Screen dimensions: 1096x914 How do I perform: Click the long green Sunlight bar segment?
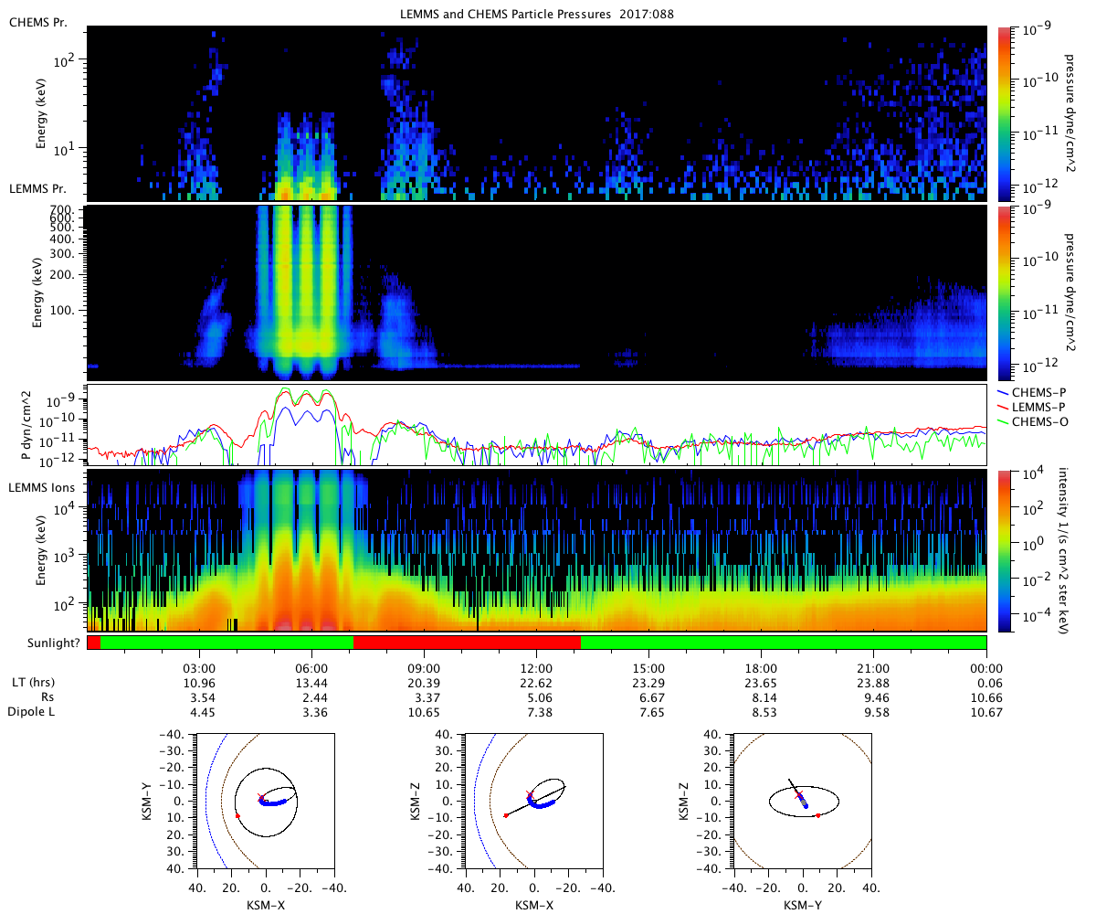784,643
